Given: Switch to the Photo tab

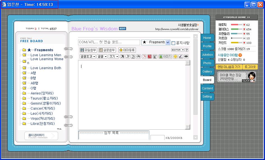Looking at the screenshot, I should [207, 63].
